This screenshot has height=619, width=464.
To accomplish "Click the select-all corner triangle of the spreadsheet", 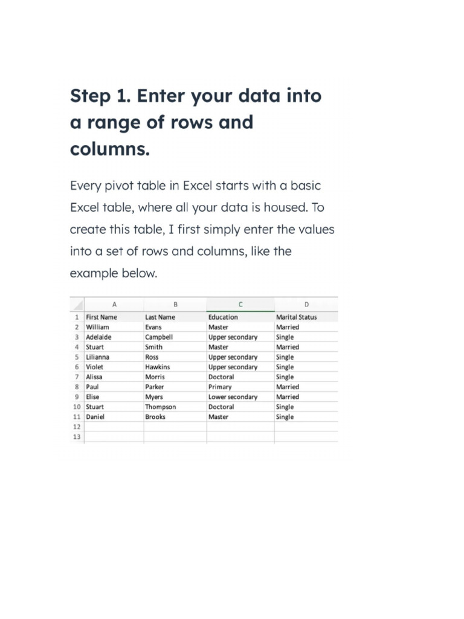I will click(x=77, y=305).
